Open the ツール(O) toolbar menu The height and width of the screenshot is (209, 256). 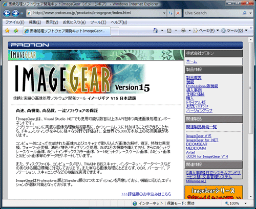(234, 31)
